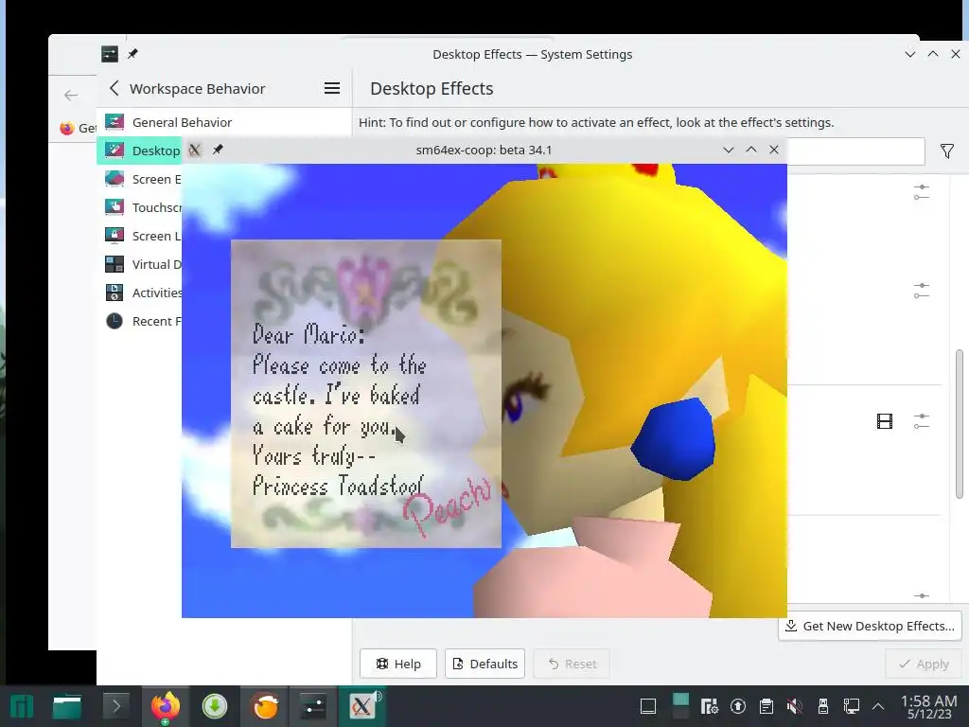Open the green download arrow taskbar app
Image resolution: width=969 pixels, height=727 pixels.
(215, 706)
